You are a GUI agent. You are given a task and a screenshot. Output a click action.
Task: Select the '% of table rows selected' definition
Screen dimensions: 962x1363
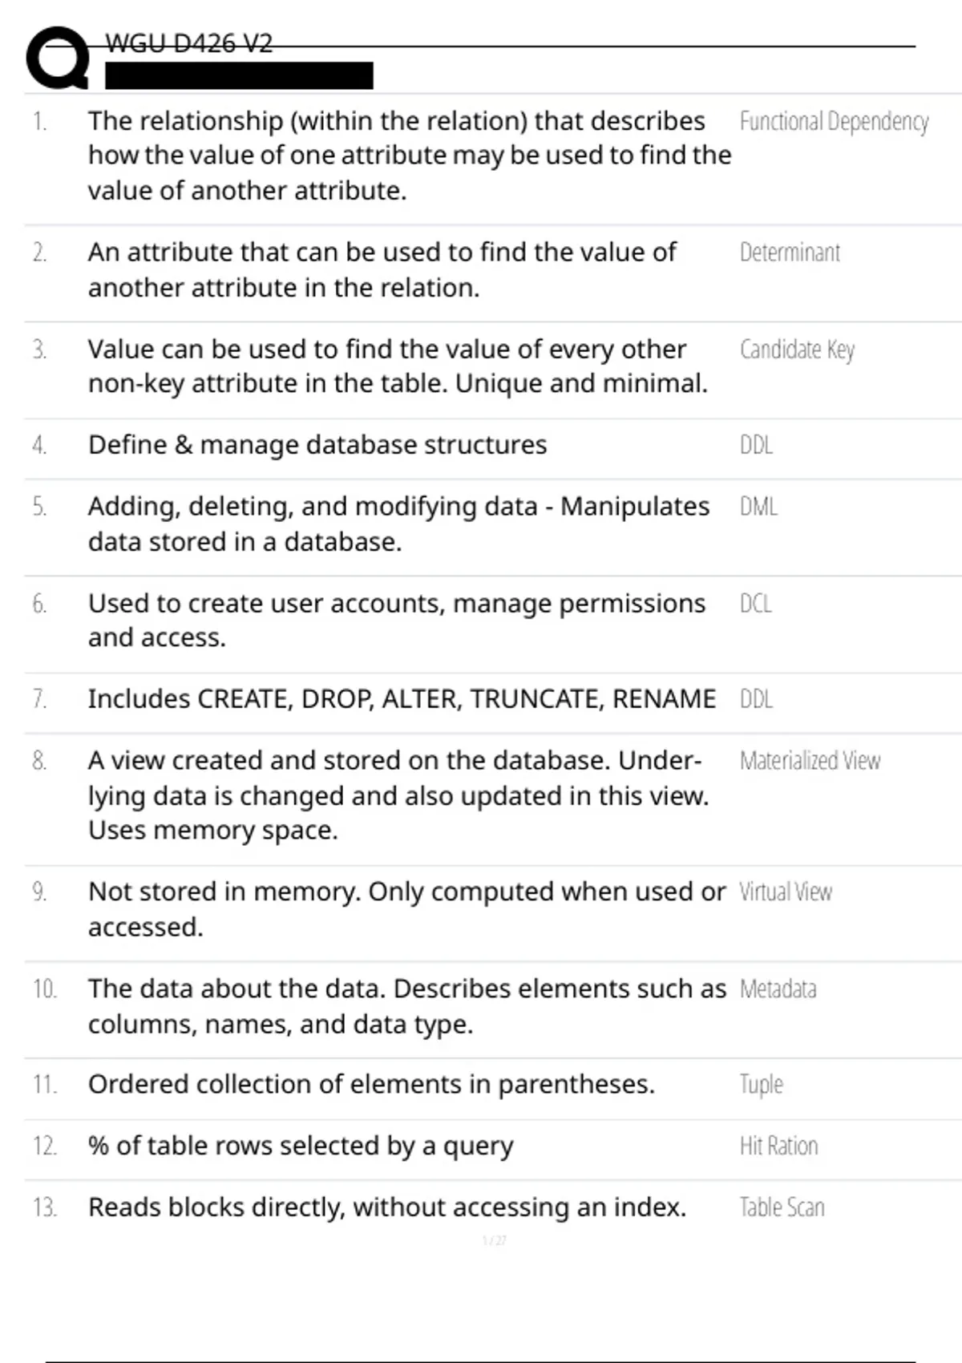click(301, 1146)
